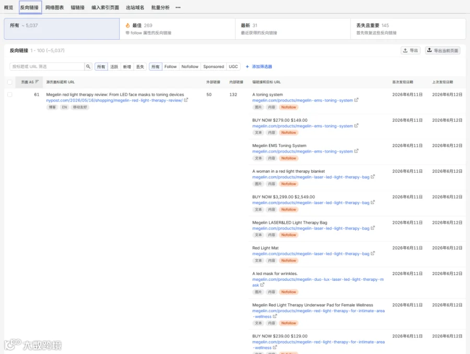This screenshot has width=470, height=354.
Task: Open target URL under Megelin EMS Toning System
Action: (302, 152)
